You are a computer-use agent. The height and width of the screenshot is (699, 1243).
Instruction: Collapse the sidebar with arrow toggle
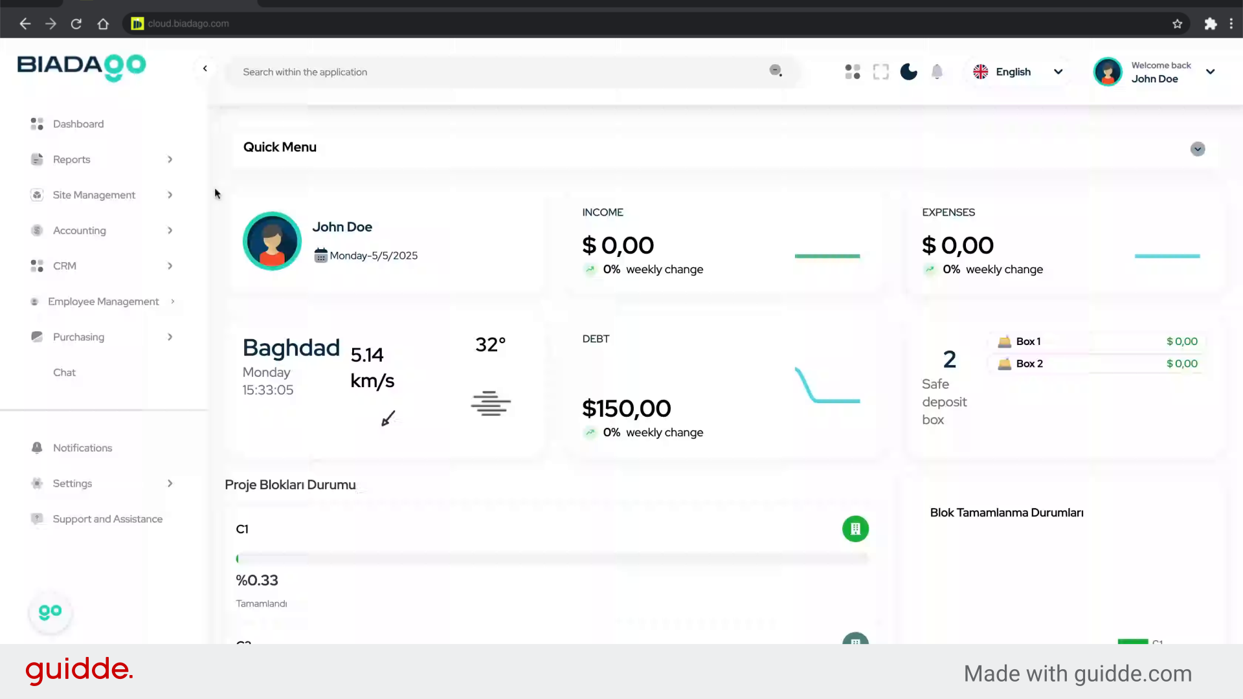click(205, 69)
